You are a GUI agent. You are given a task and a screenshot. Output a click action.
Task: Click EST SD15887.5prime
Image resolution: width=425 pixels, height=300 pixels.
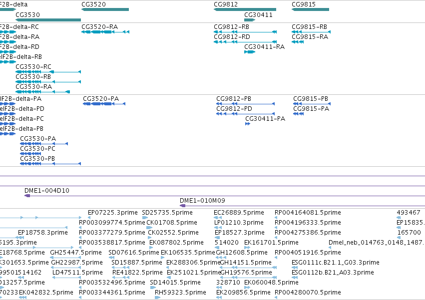point(137,263)
